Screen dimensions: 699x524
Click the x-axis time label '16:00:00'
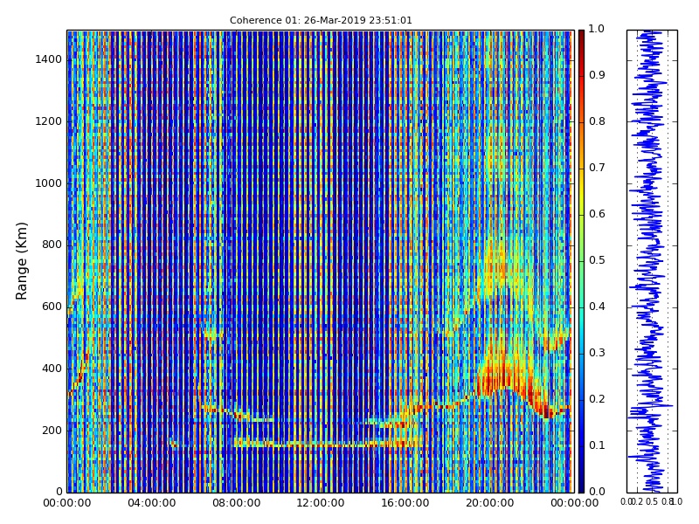[x=405, y=504]
